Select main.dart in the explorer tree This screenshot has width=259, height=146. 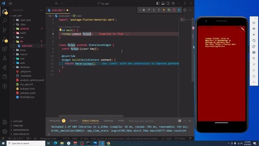(27, 46)
